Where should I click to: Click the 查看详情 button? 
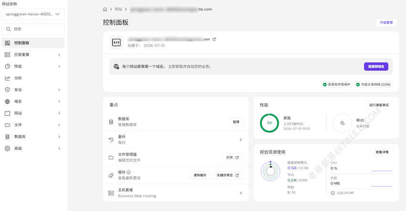[x=382, y=152]
